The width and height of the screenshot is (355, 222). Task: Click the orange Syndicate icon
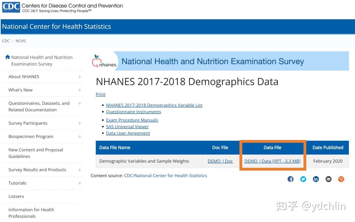(341, 179)
